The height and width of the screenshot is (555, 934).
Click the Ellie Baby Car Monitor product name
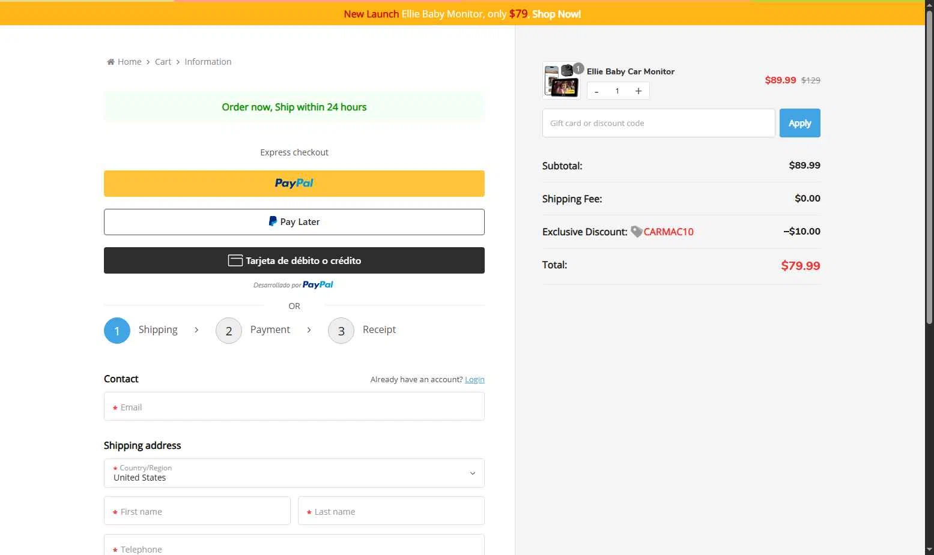pyautogui.click(x=631, y=71)
